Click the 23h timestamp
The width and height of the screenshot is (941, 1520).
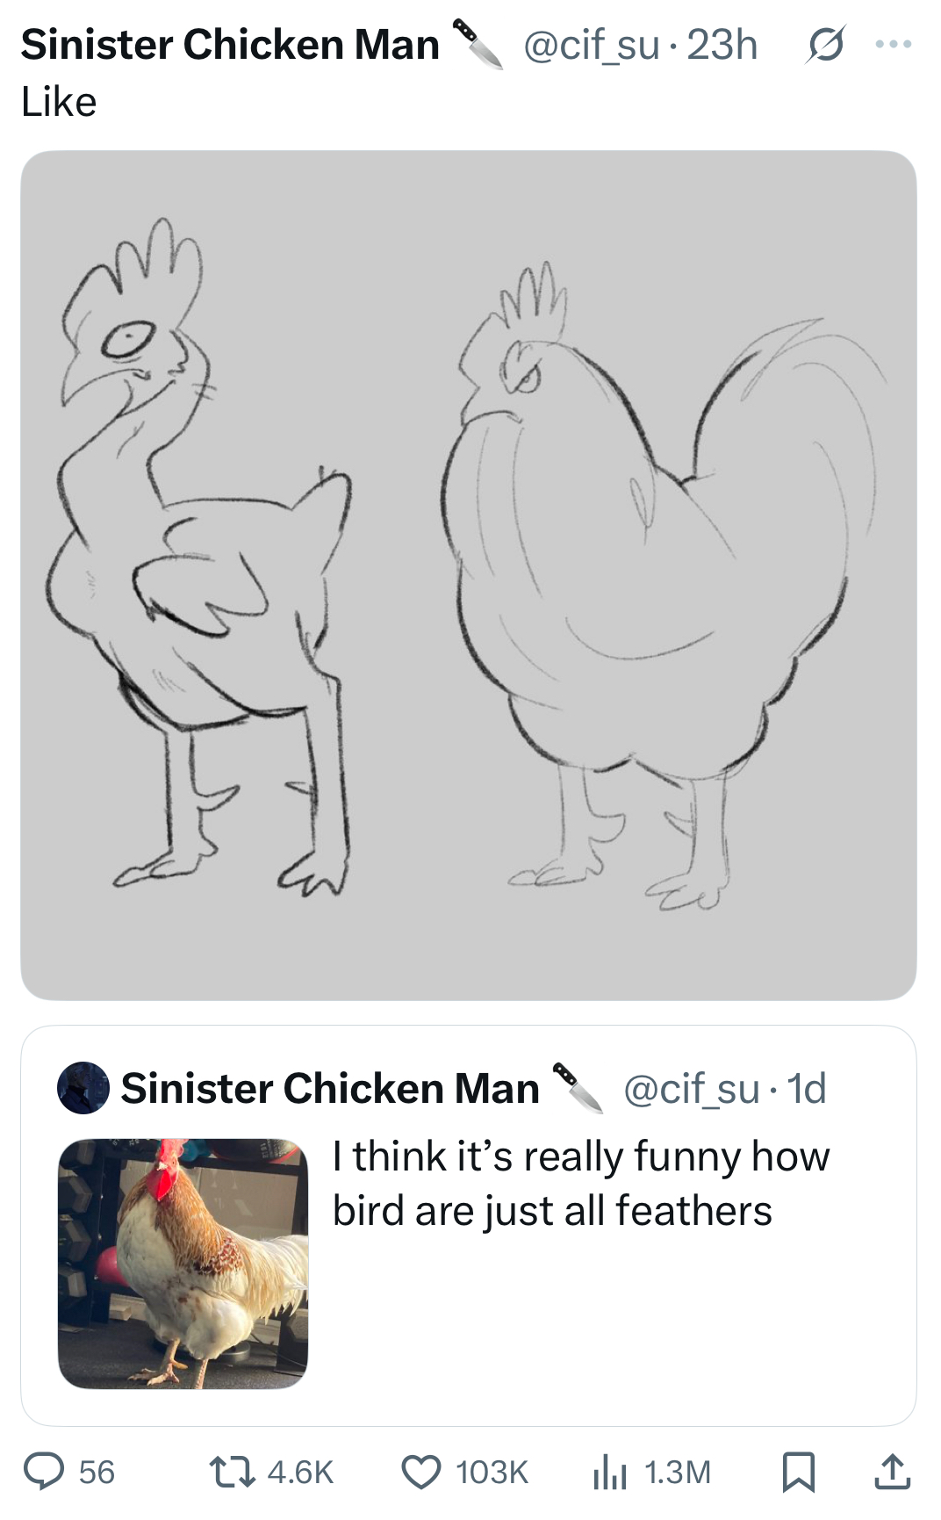pos(722,44)
